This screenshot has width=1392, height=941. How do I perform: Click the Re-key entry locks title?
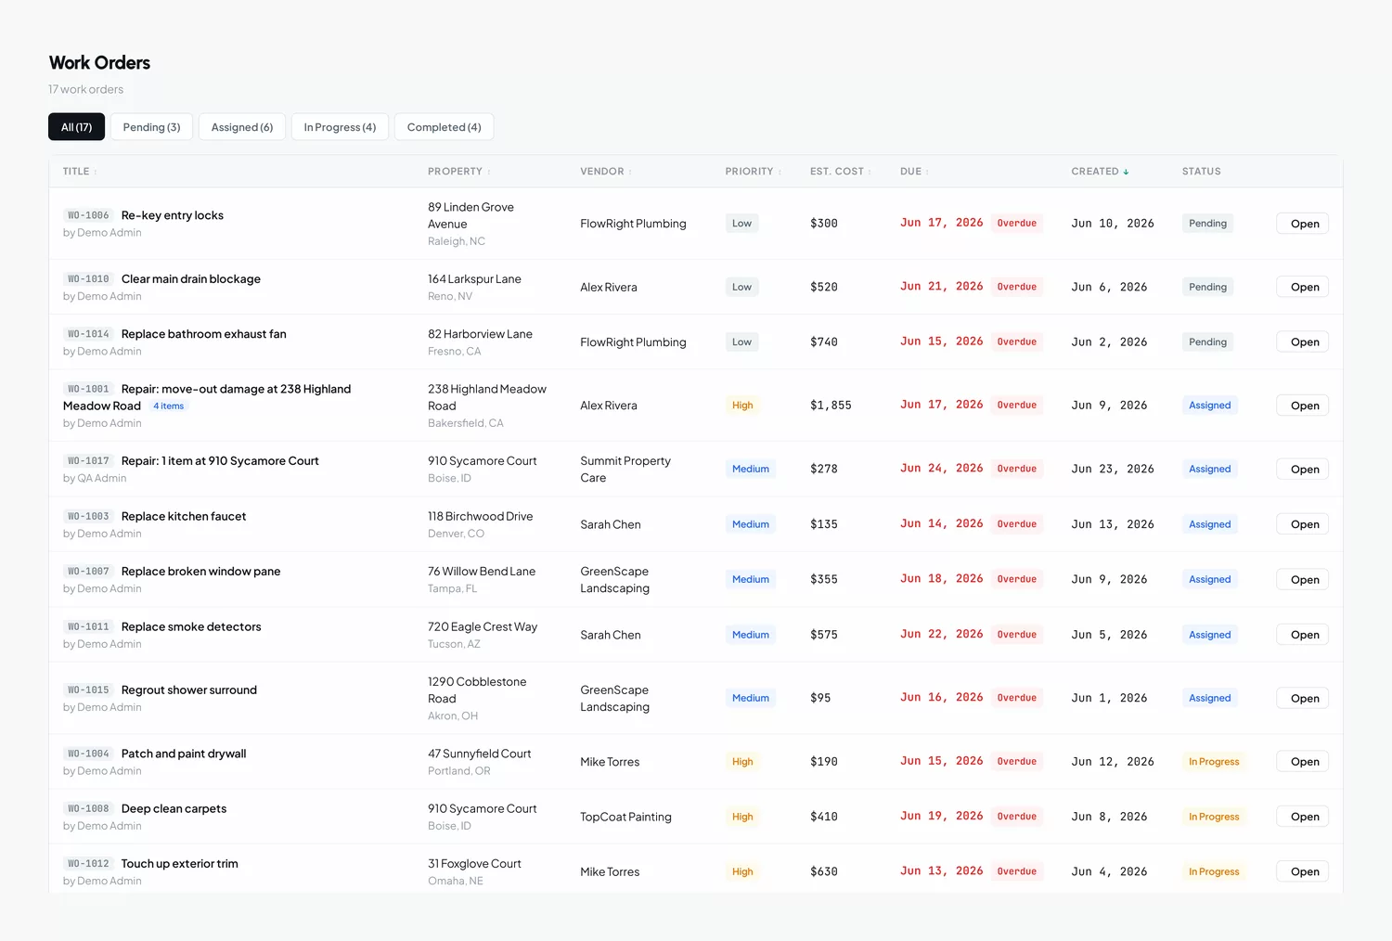[x=173, y=215]
